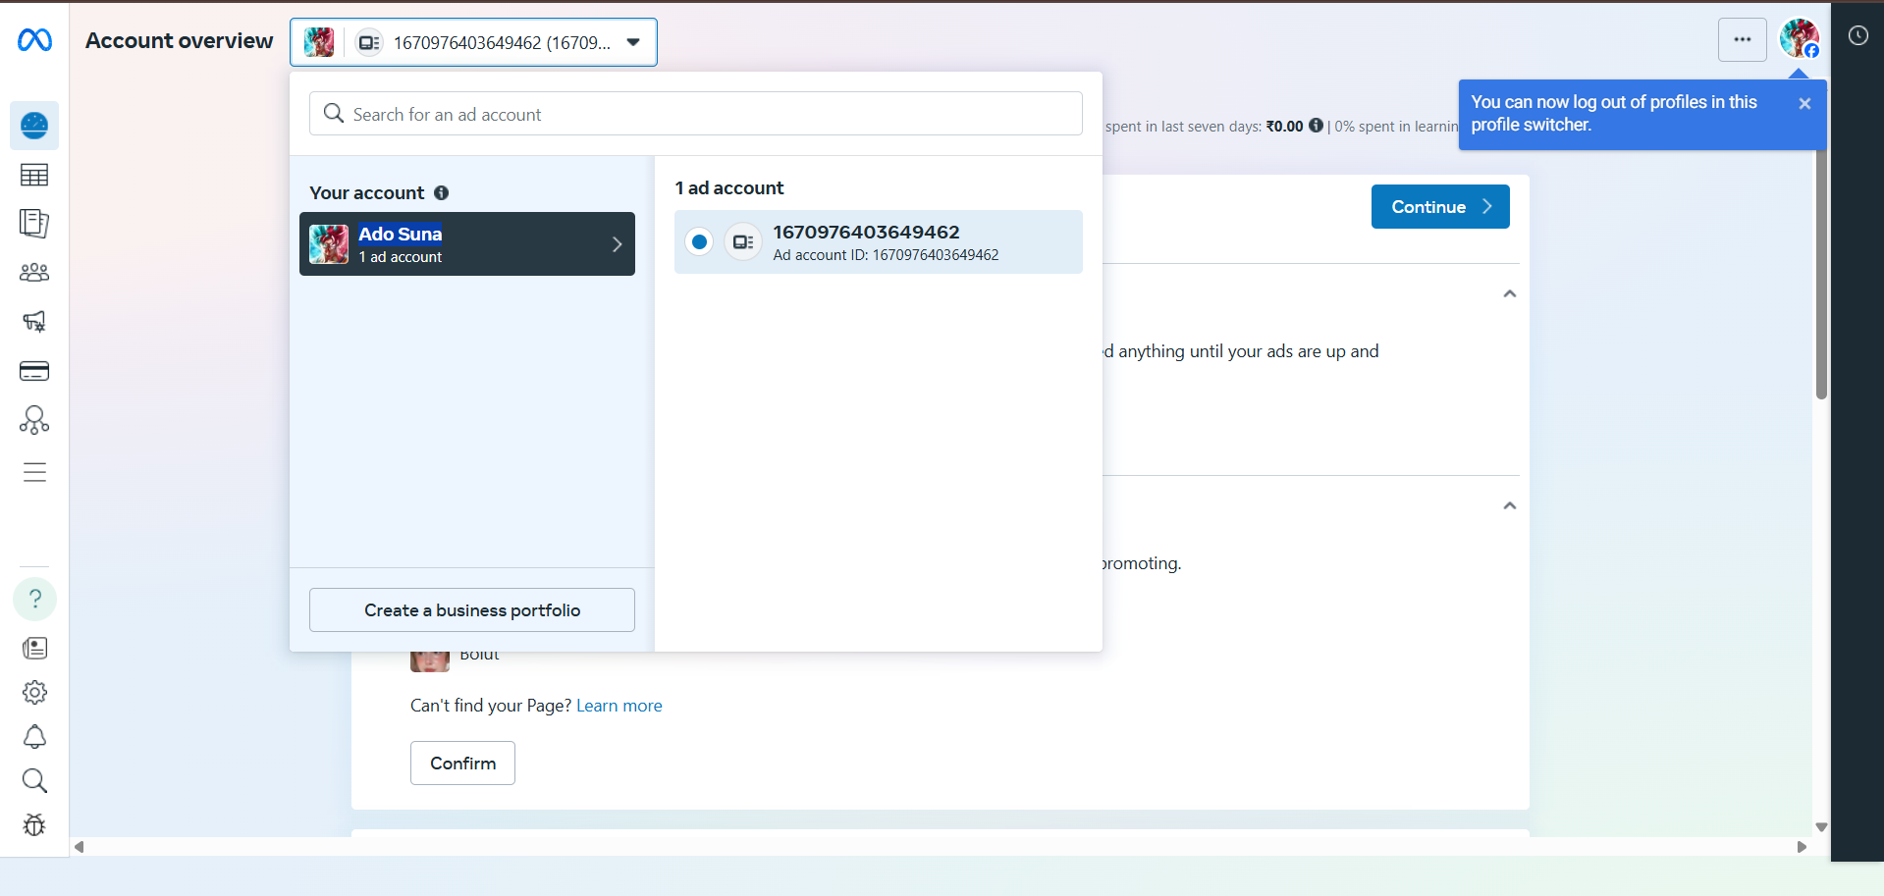Click the Meta logo icon
Screen dimensions: 1884x896
[34, 40]
